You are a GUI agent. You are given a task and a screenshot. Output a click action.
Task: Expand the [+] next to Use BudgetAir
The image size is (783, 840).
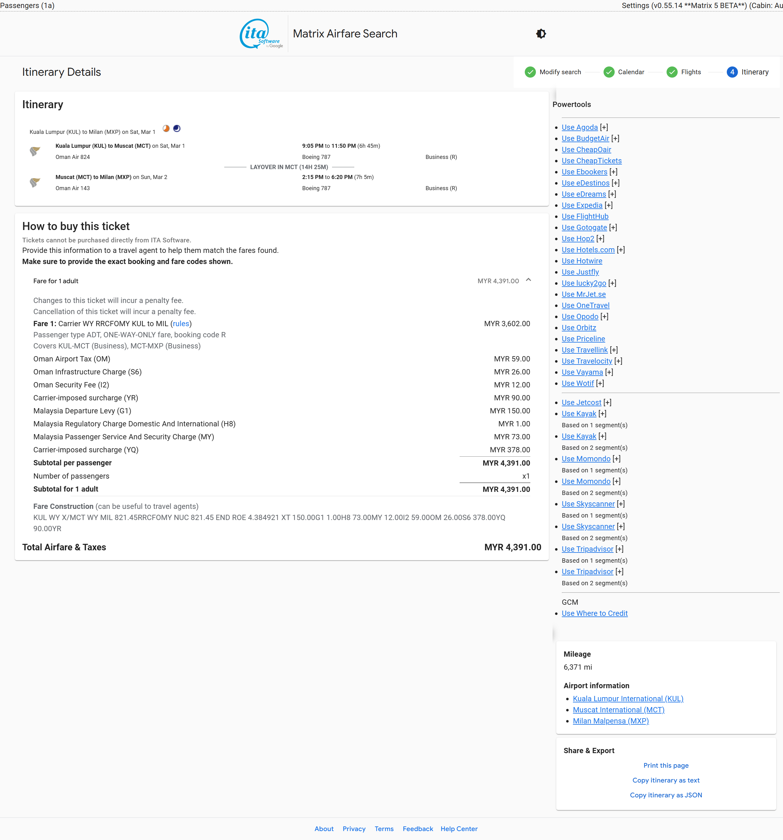click(x=615, y=139)
